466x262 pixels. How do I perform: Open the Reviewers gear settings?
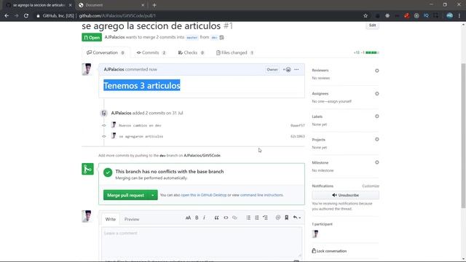tap(377, 71)
